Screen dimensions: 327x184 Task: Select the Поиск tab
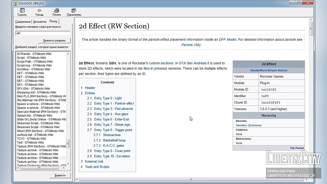[53, 21]
